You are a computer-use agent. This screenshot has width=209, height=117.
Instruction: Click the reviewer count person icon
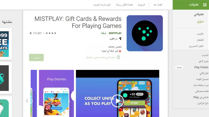tap(30, 33)
